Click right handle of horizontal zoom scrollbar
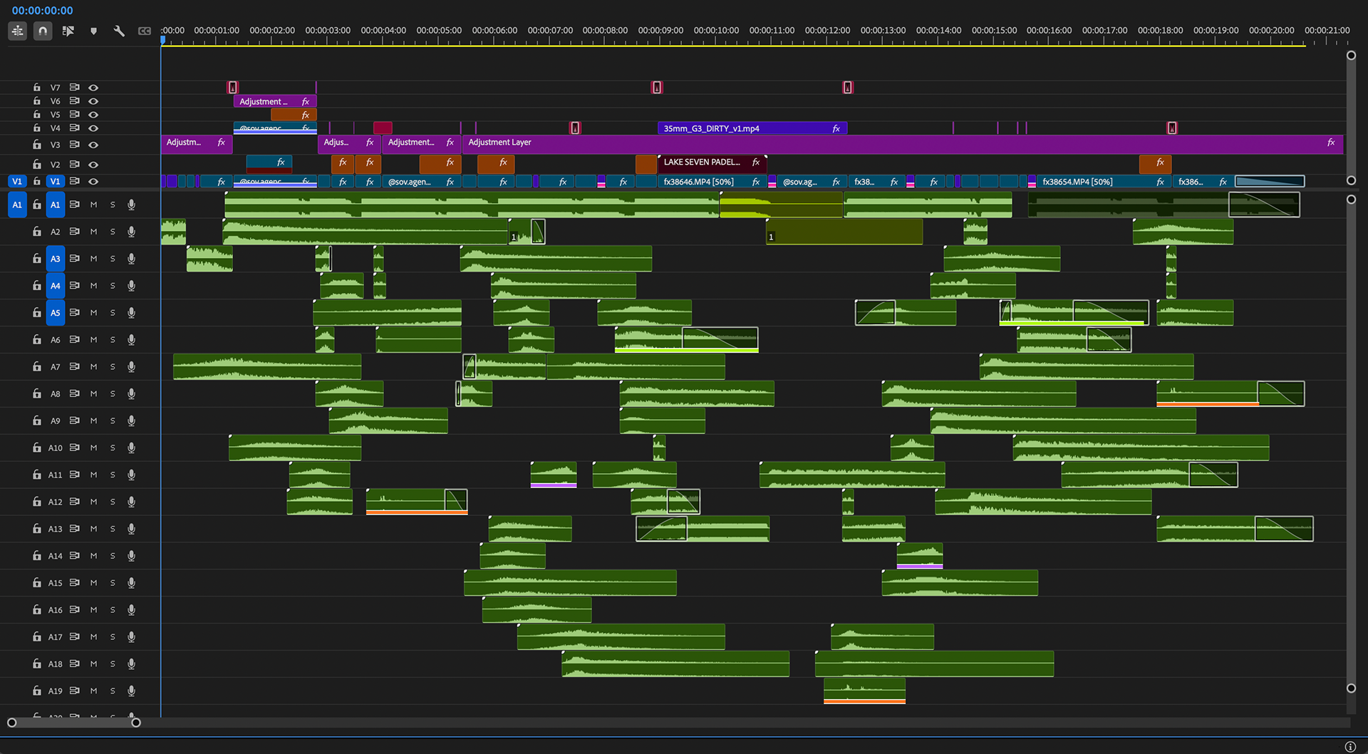1368x754 pixels. (x=136, y=723)
